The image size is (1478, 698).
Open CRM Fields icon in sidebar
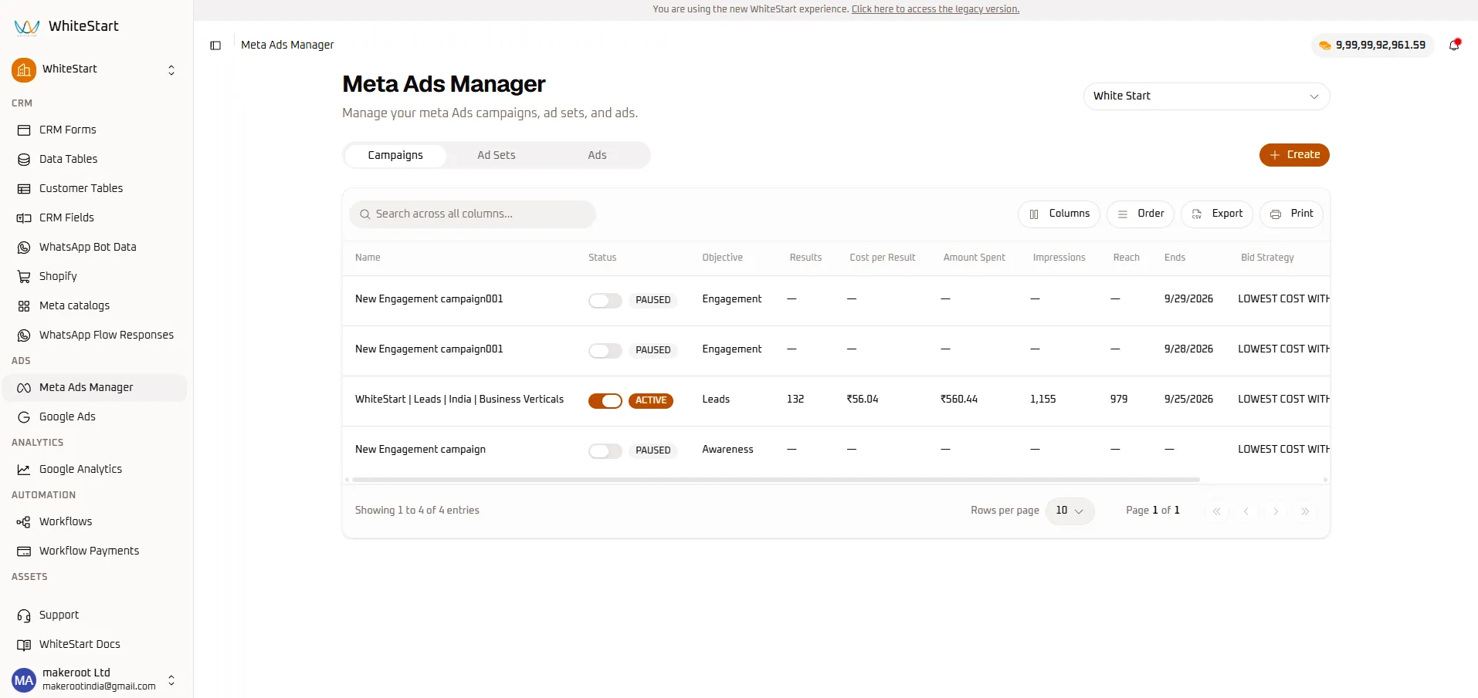pos(24,218)
